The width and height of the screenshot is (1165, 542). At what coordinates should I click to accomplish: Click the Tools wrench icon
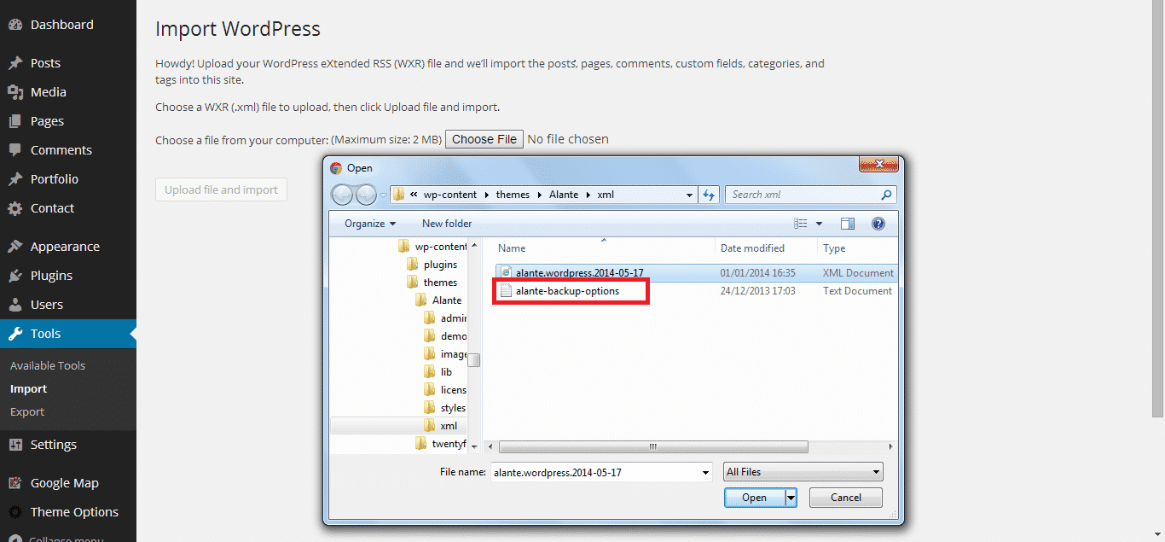point(14,334)
